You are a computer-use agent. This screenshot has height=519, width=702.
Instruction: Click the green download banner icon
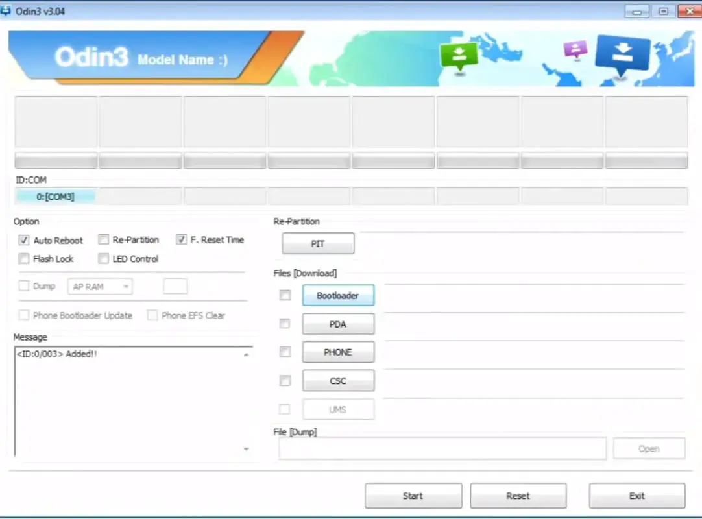pyautogui.click(x=459, y=56)
